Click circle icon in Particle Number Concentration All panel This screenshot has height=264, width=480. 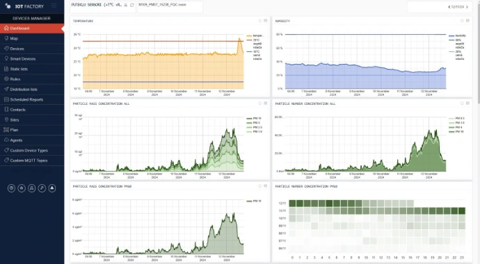(x=462, y=104)
